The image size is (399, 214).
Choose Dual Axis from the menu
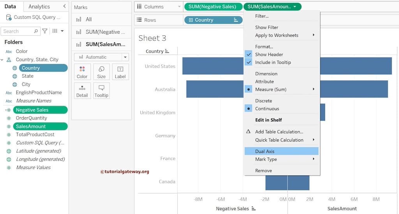[265, 151]
